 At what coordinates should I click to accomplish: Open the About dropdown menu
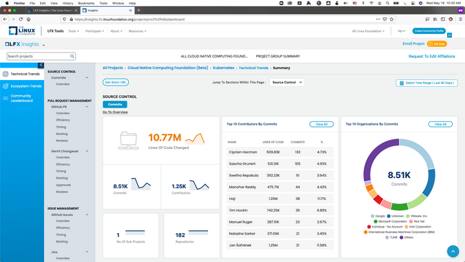pyautogui.click(x=116, y=31)
